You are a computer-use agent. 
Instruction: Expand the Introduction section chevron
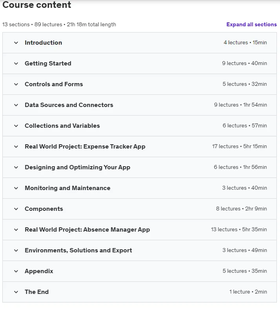coord(16,43)
